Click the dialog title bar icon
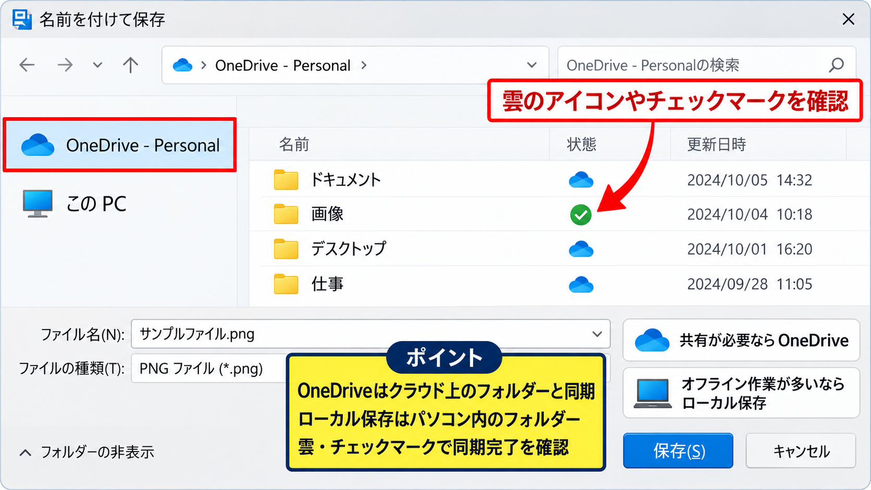The width and height of the screenshot is (871, 490). click(x=22, y=19)
